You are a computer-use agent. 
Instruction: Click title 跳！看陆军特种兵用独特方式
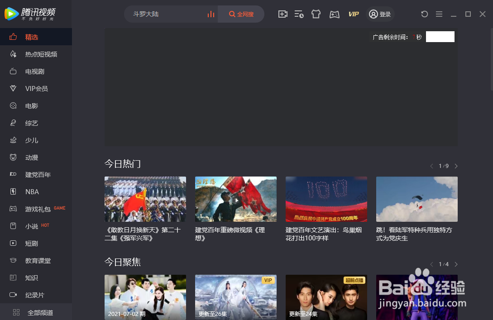click(x=414, y=234)
